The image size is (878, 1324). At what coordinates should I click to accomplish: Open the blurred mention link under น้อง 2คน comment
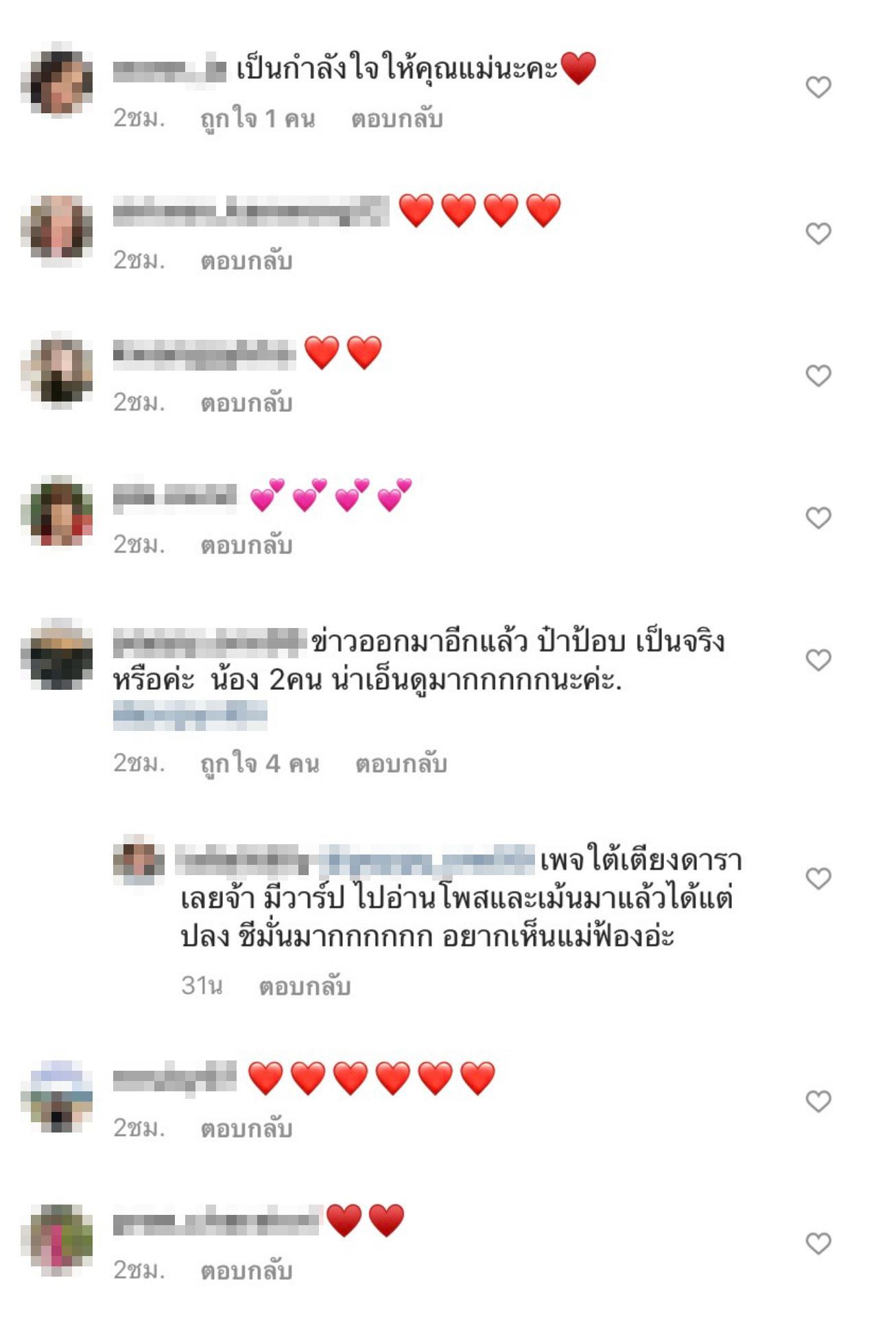pos(190,715)
